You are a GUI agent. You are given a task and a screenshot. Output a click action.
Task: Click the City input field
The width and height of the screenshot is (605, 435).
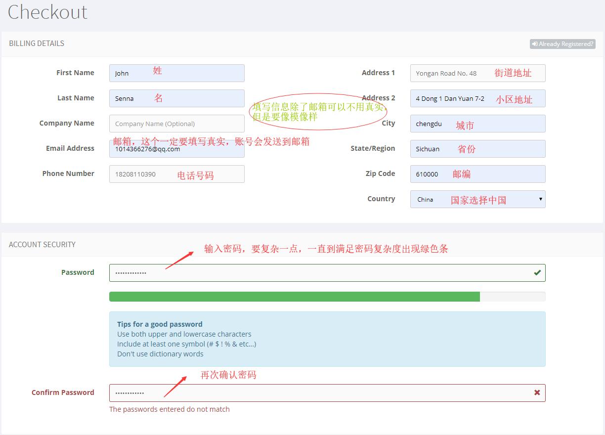pyautogui.click(x=477, y=124)
